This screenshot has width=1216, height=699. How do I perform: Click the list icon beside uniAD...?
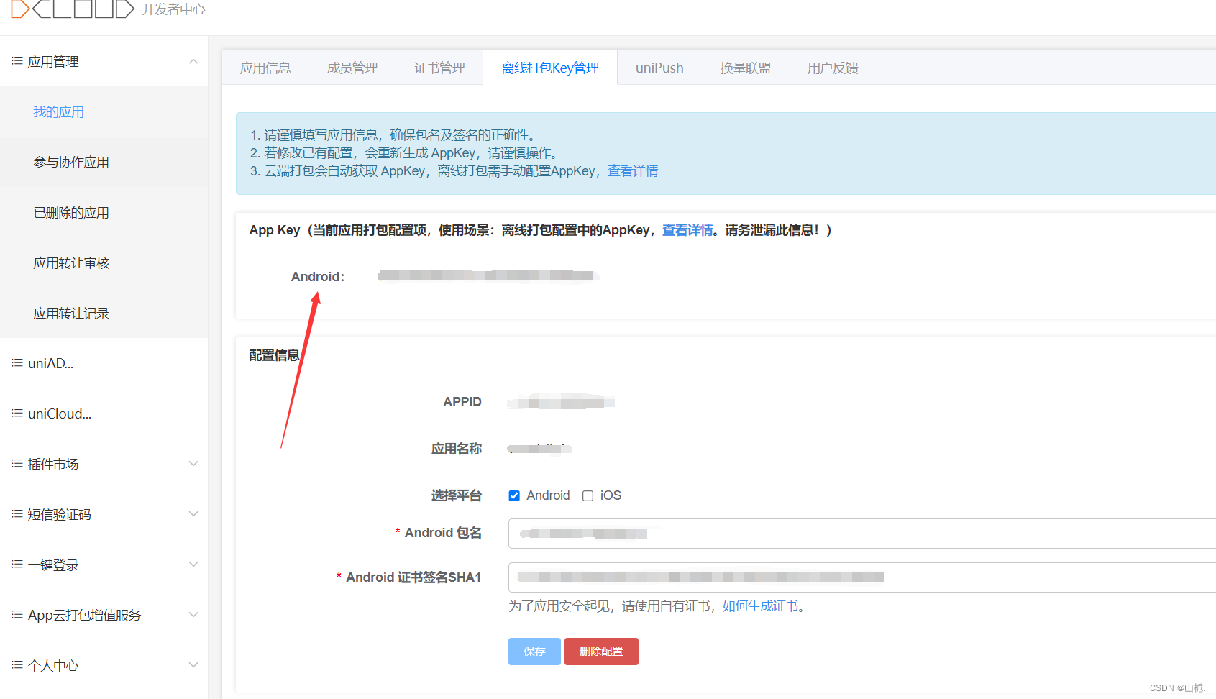coord(17,363)
